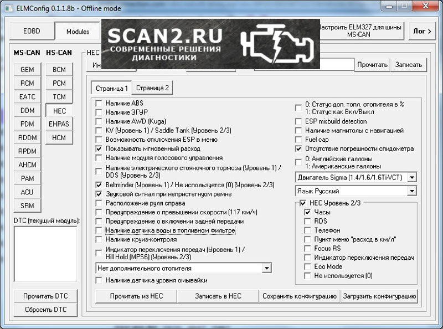Enable Возможность отключения ESP в меню
The width and height of the screenshot is (443, 329).
tap(99, 140)
